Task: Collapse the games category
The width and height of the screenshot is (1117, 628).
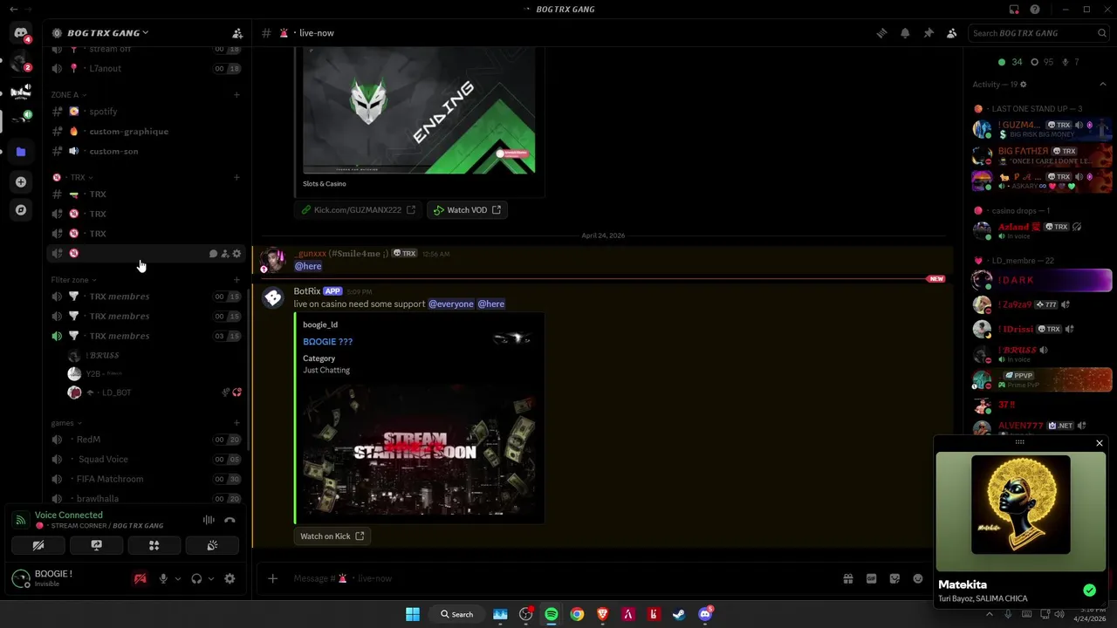Action: click(66, 423)
